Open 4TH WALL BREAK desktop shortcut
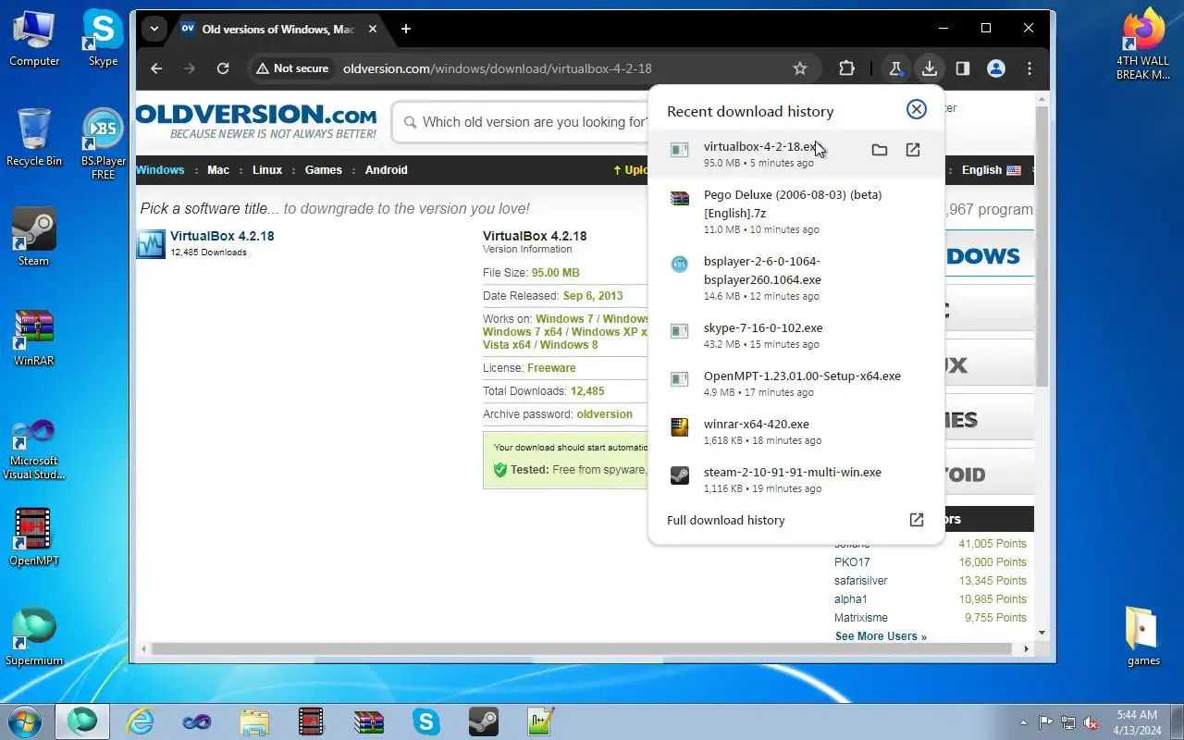The image size is (1184, 740). coord(1143,44)
